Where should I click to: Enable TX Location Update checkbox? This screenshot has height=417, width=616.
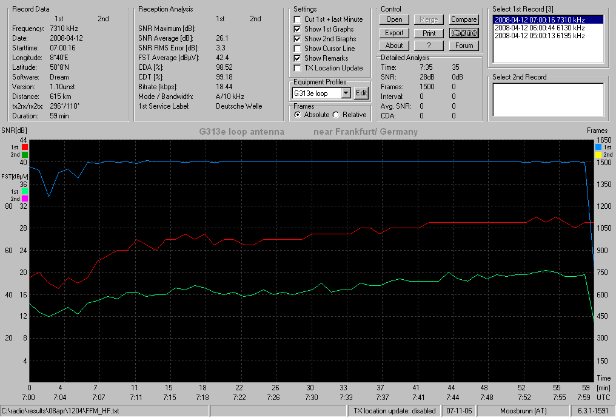(x=298, y=68)
